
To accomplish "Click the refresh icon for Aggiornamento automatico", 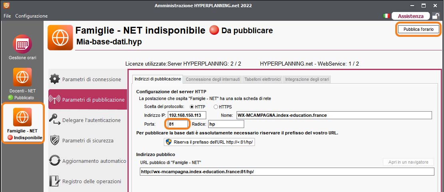I will 55,160.
